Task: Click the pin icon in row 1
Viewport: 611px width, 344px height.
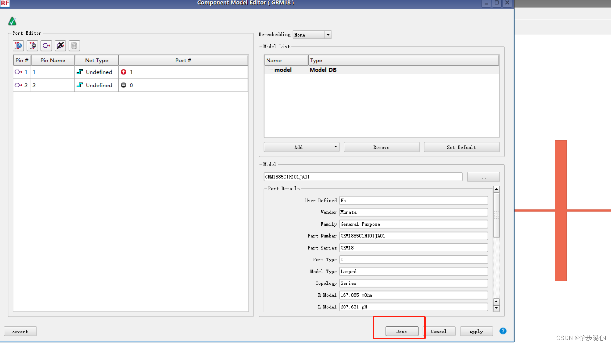Action: click(18, 72)
